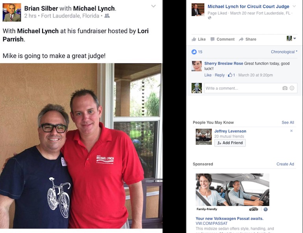This screenshot has width=303, height=233.
Task: Expand the chevron menu on Brian Silber's post
Action: pos(153,6)
